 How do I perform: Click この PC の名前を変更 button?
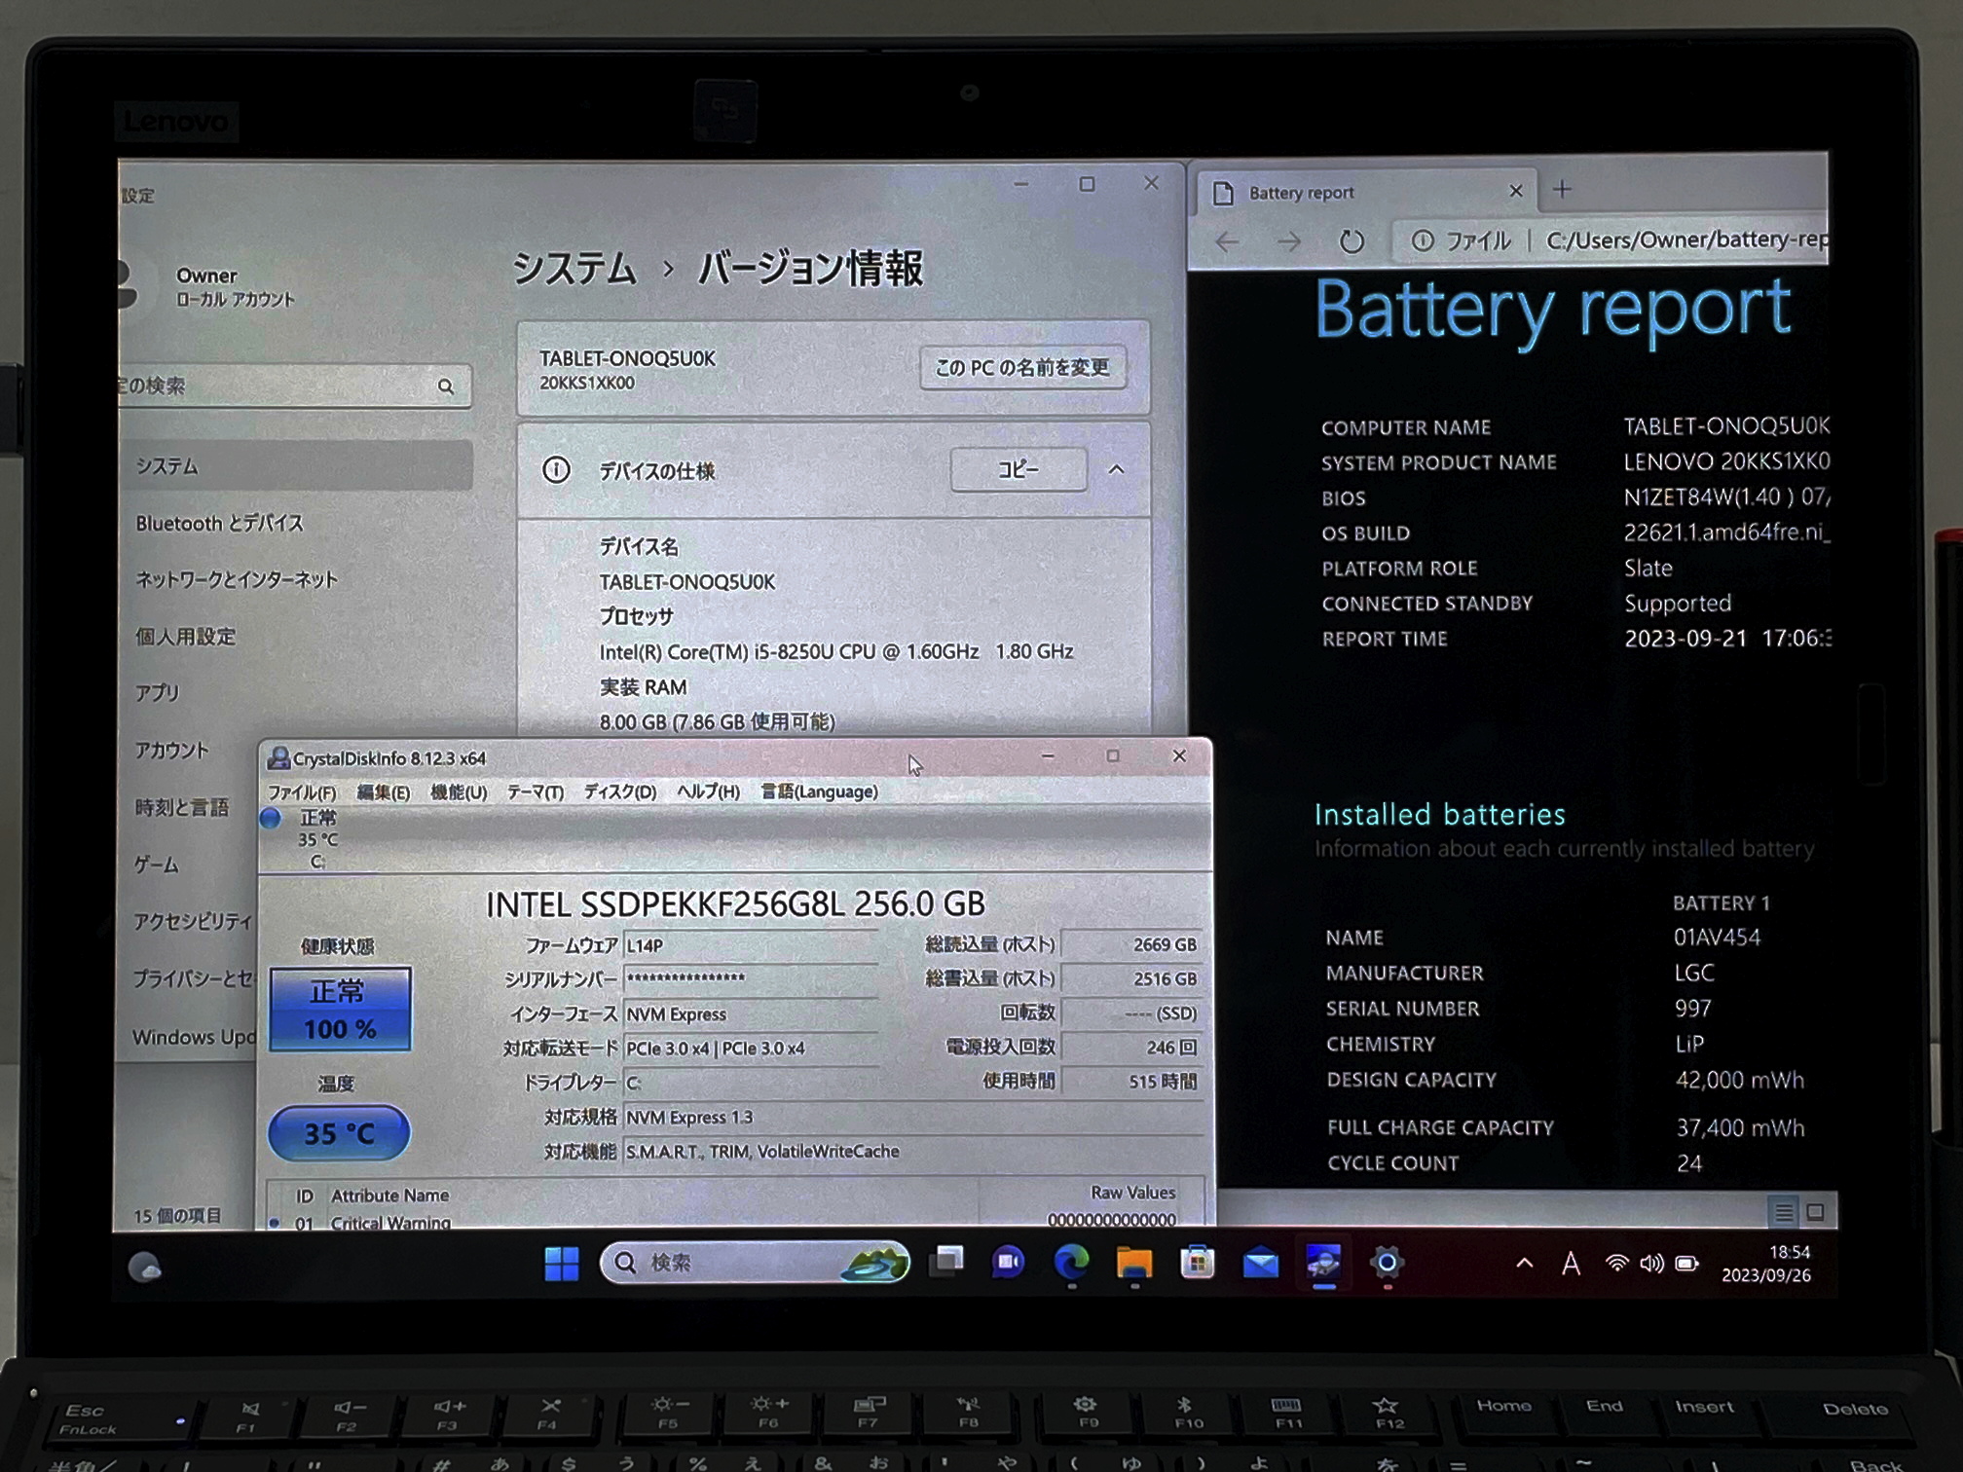[1022, 367]
